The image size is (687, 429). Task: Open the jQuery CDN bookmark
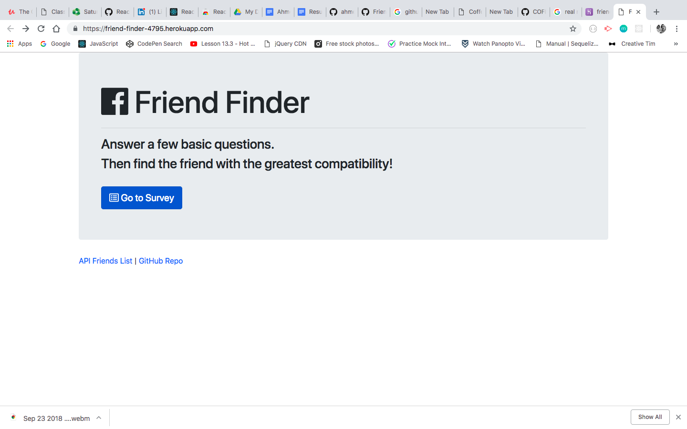tap(285, 44)
